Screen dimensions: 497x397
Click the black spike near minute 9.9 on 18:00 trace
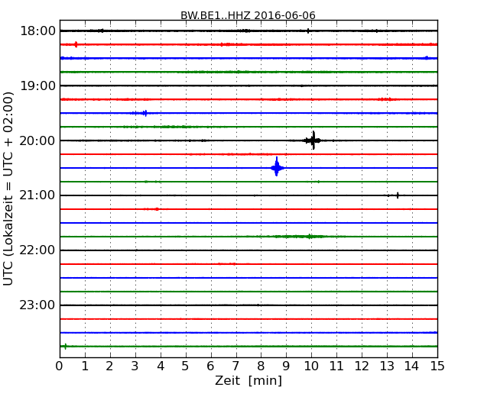(308, 31)
